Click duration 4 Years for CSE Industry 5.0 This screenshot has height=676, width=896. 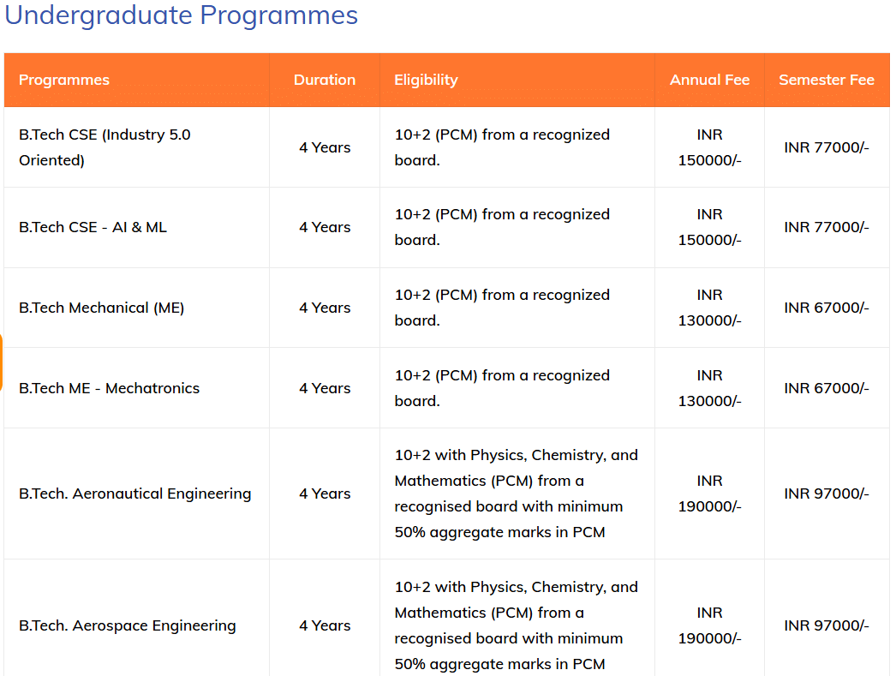pyautogui.click(x=325, y=147)
